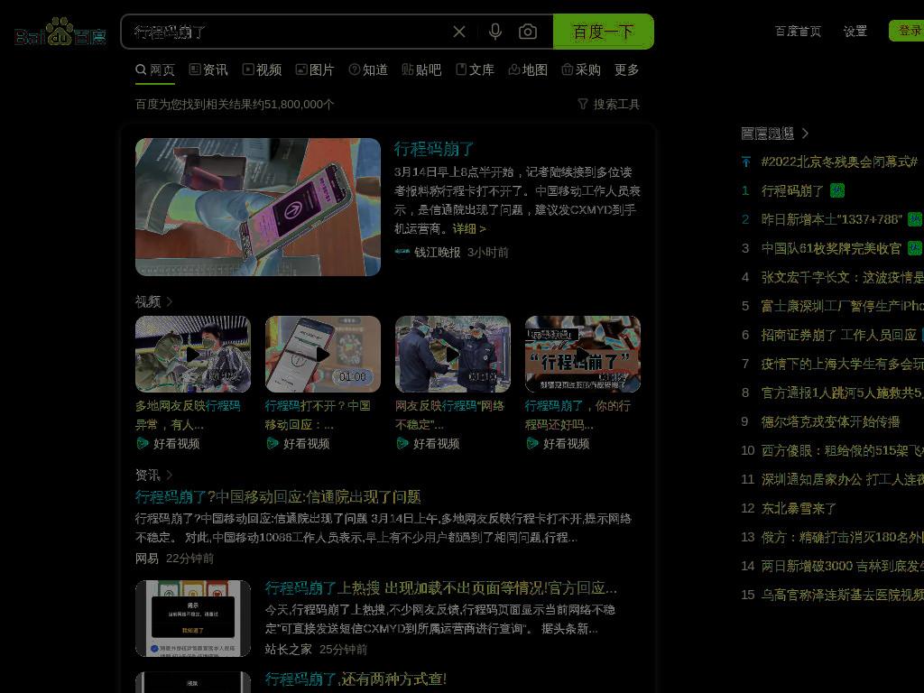Open the top news thumbnail of phone
924x693 pixels.
click(x=258, y=207)
